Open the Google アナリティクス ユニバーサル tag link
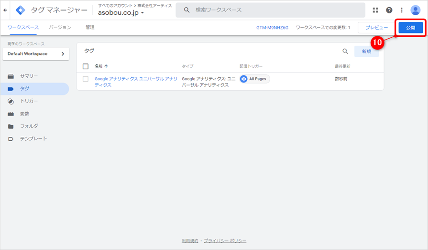Image resolution: width=428 pixels, height=250 pixels. (x=136, y=82)
